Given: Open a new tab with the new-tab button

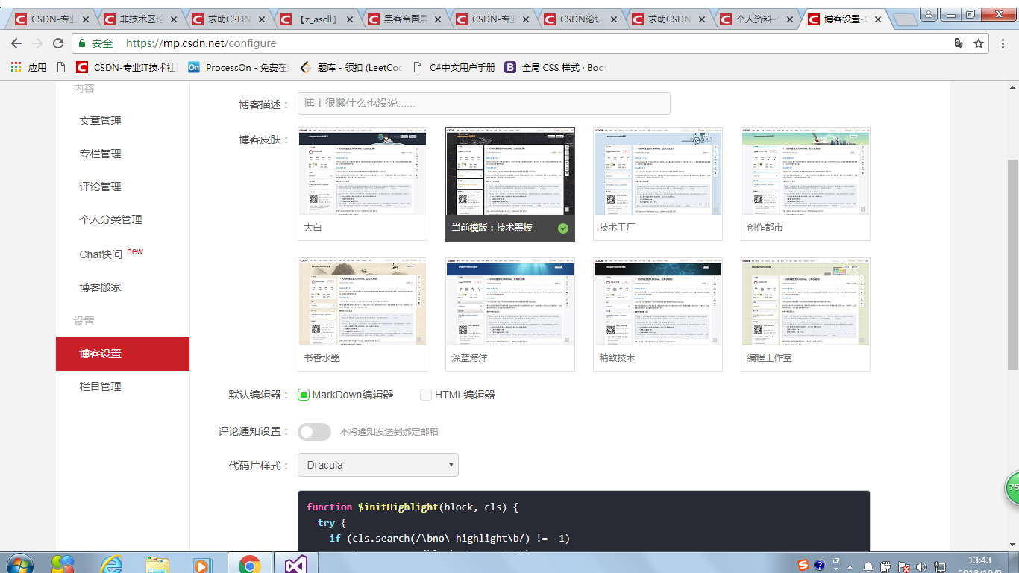Looking at the screenshot, I should [x=904, y=19].
